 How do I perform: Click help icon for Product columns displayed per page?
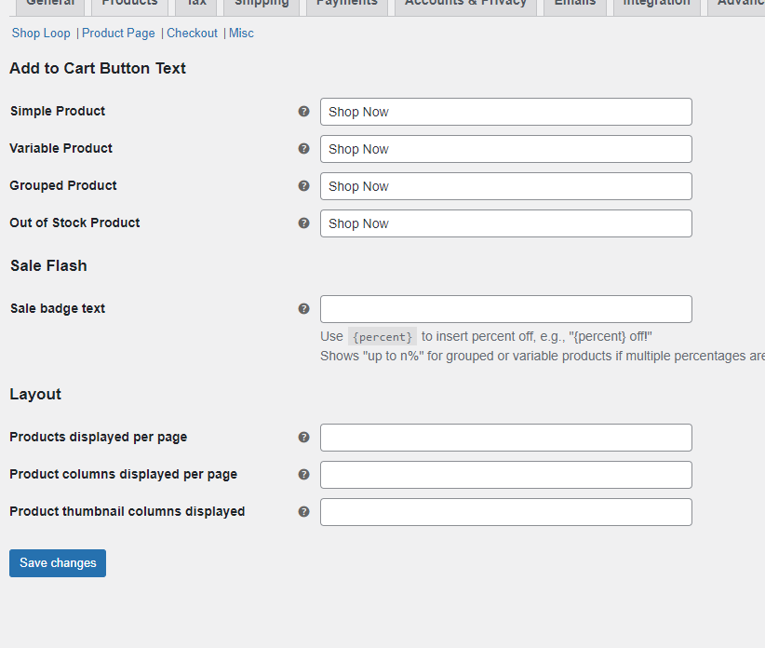(303, 474)
